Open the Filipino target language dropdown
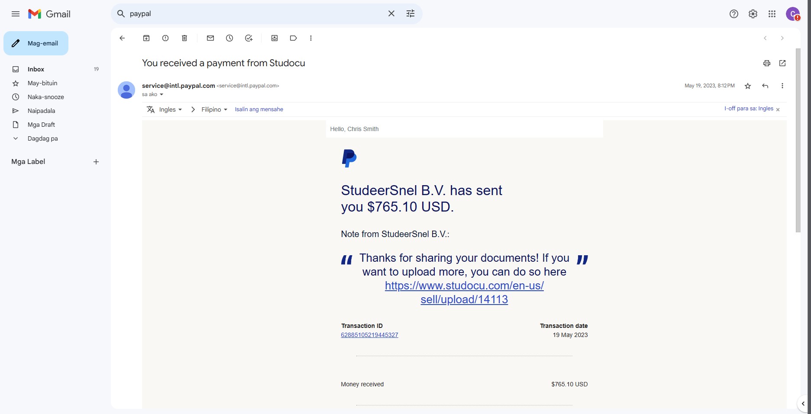811x414 pixels. coord(214,109)
